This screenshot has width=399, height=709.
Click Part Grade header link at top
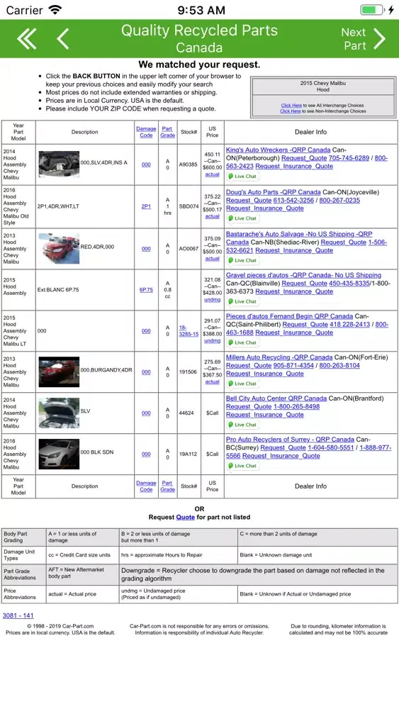[167, 132]
